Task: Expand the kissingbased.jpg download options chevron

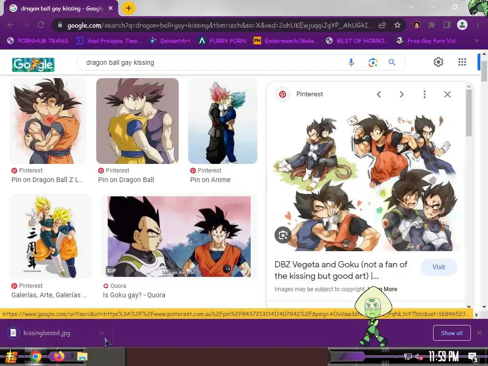Action: click(102, 333)
